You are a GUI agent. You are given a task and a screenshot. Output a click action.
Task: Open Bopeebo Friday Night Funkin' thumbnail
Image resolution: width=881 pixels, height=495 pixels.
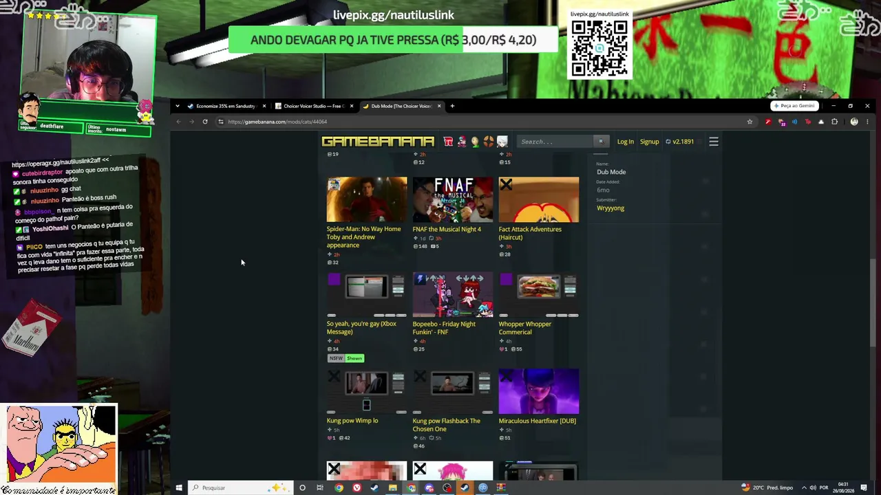pos(453,295)
